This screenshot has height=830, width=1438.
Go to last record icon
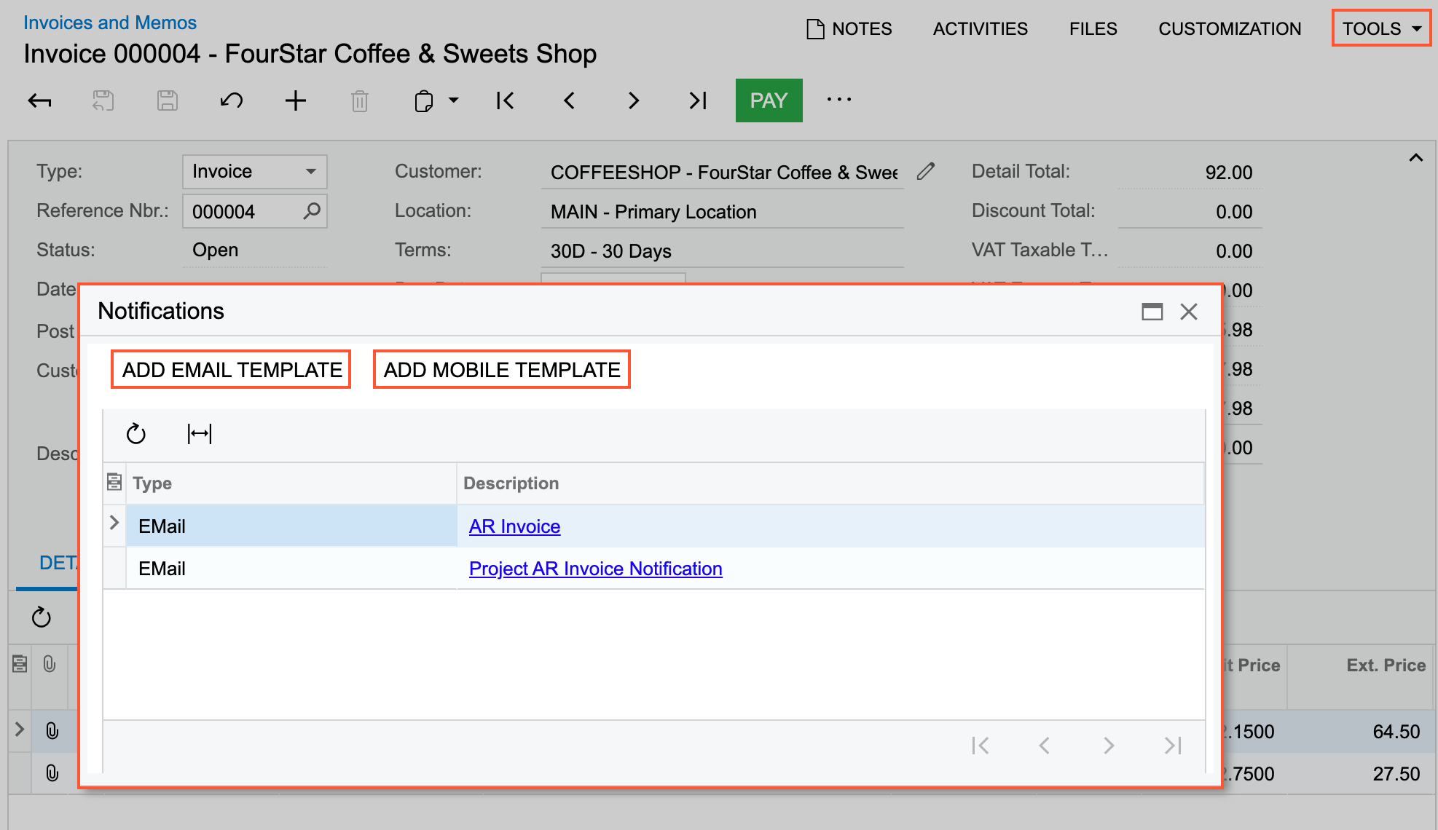point(697,100)
